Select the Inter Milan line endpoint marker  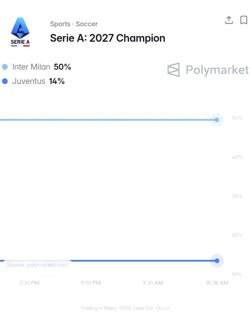(x=217, y=120)
